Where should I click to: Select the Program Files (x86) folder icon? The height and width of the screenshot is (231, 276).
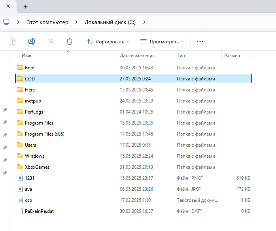tap(20, 134)
